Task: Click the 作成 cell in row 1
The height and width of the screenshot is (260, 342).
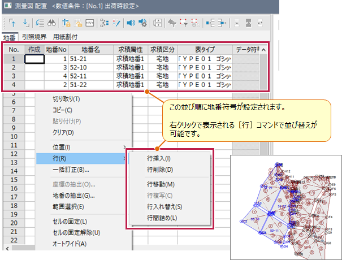Action: [x=34, y=58]
